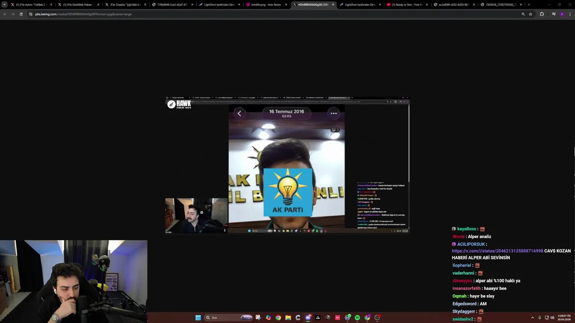Click the 16 Temmuz 2016 date header

pyautogui.click(x=287, y=111)
